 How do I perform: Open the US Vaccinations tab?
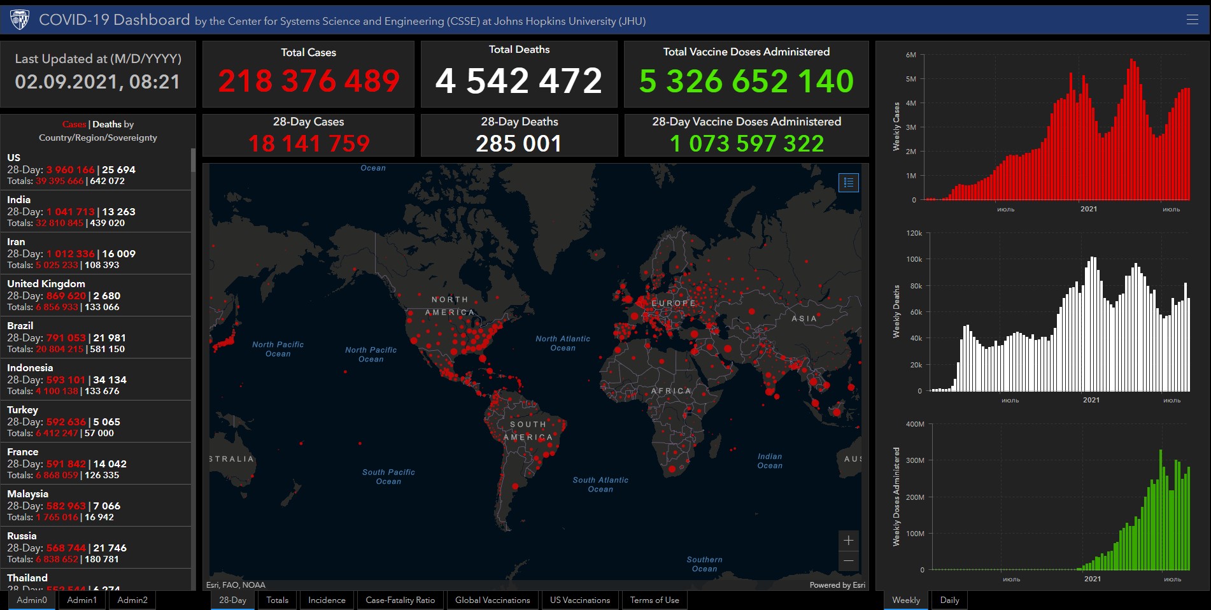pyautogui.click(x=579, y=600)
